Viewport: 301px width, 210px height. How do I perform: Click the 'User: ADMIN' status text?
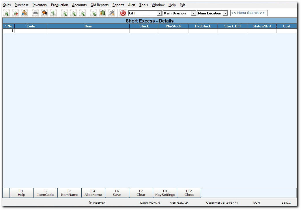click(150, 202)
